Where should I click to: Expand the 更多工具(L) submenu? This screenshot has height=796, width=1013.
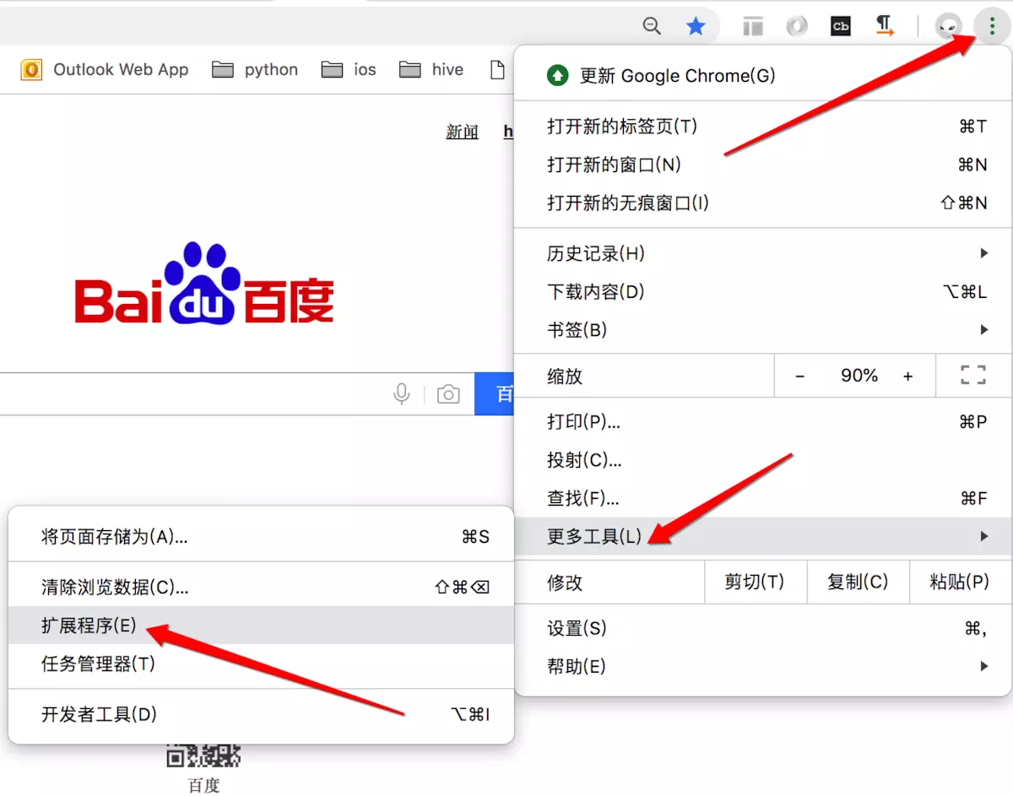pos(763,536)
